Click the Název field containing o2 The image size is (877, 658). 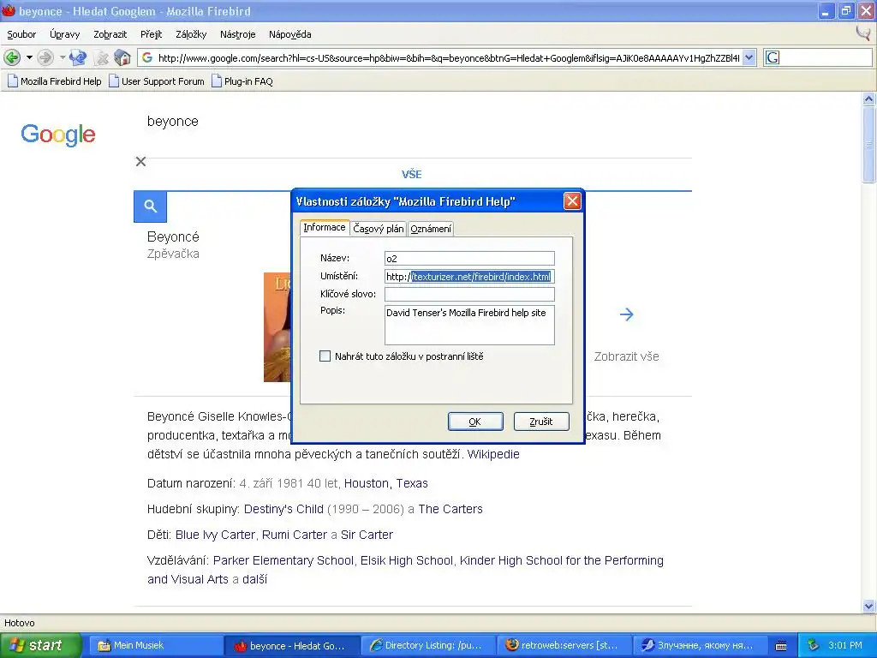tap(469, 259)
